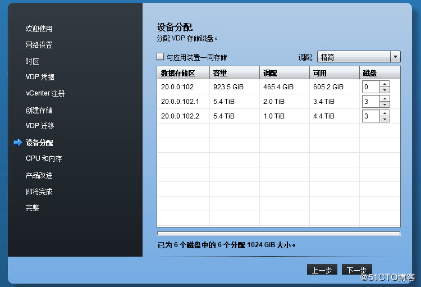Click provisioned value 465.4 GiB

click(278, 87)
